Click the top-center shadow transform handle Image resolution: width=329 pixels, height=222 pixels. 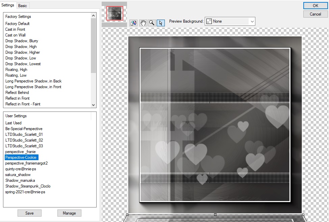(215, 215)
